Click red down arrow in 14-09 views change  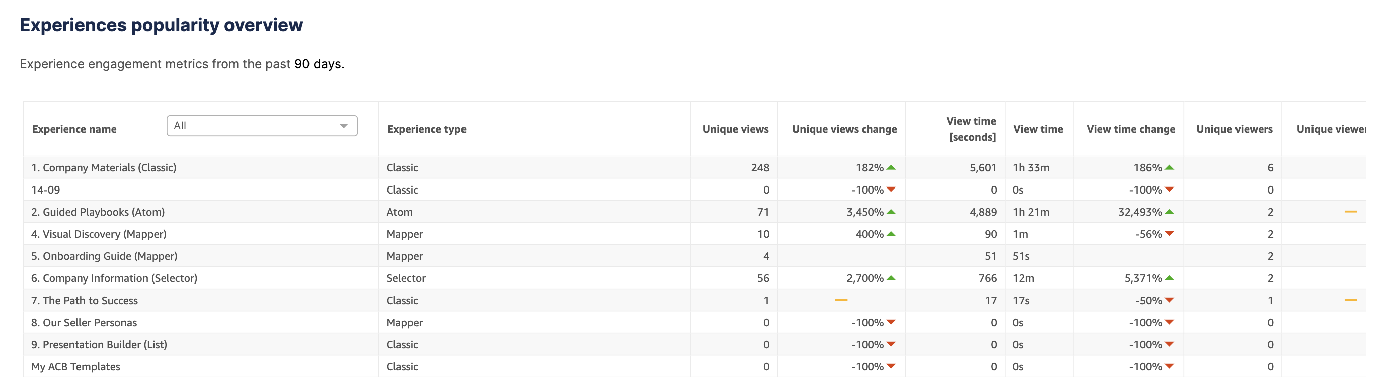click(891, 190)
